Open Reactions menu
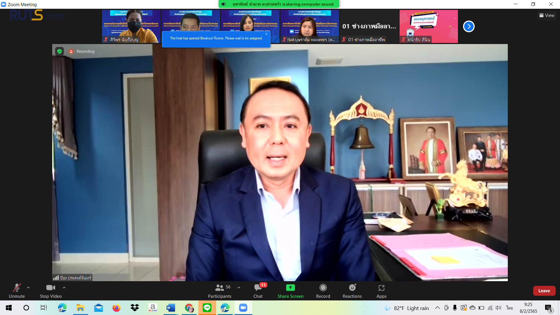Image resolution: width=560 pixels, height=315 pixels. click(352, 291)
